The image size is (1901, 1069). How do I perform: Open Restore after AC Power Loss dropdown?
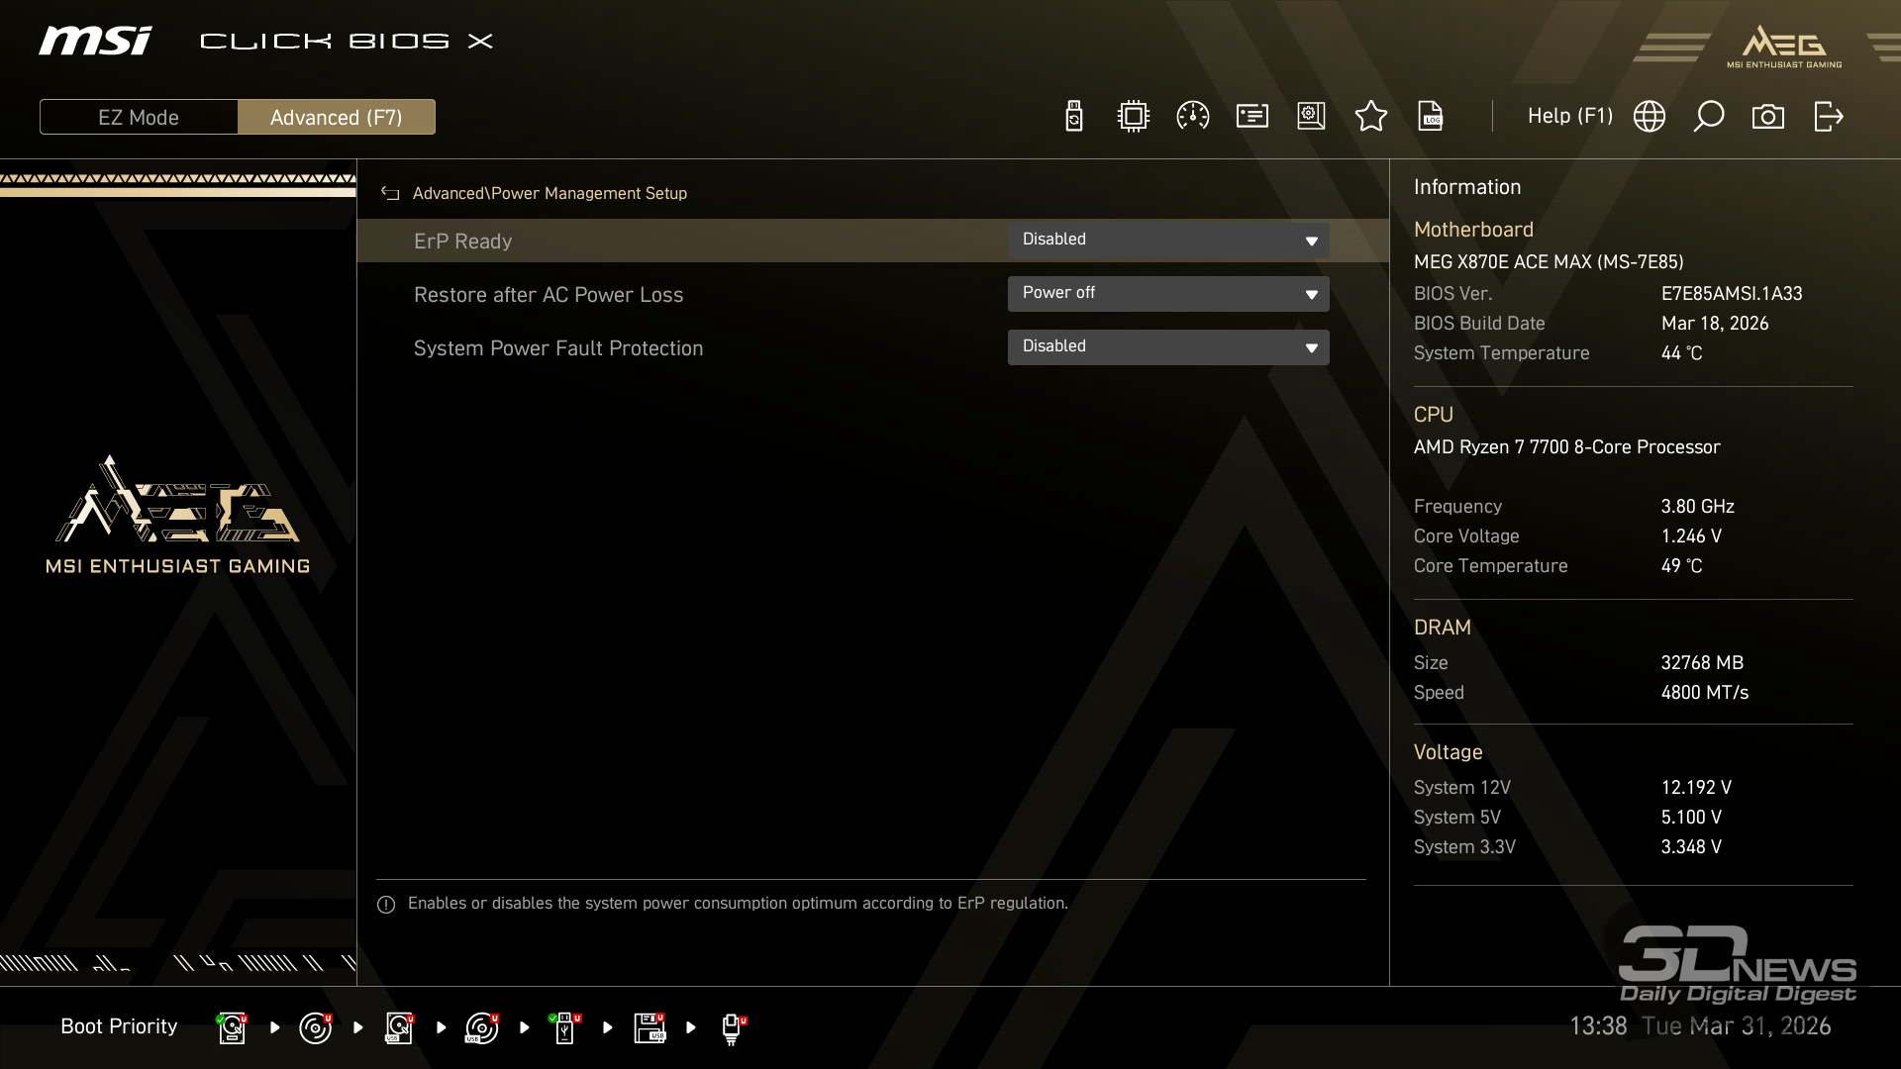1168,294
